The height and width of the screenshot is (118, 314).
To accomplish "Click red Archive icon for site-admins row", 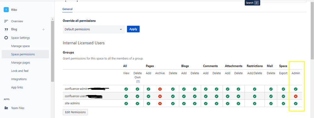I will [x=160, y=104].
